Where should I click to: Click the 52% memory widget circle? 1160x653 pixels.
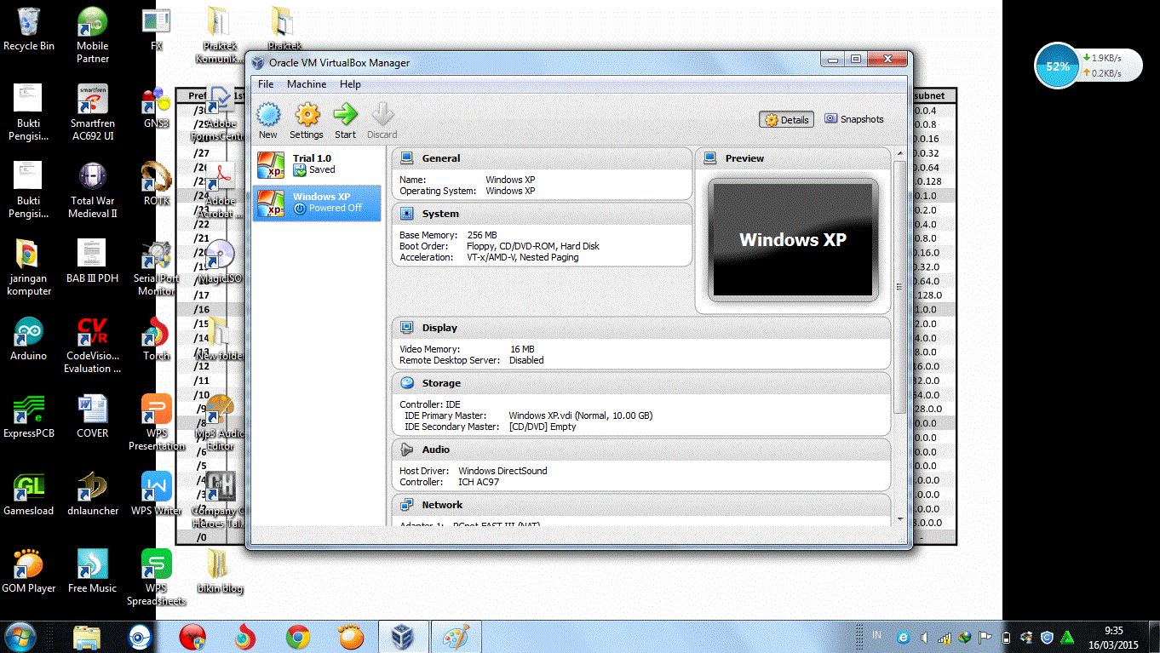(1057, 66)
